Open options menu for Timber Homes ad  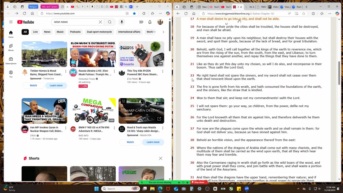[66, 71]
